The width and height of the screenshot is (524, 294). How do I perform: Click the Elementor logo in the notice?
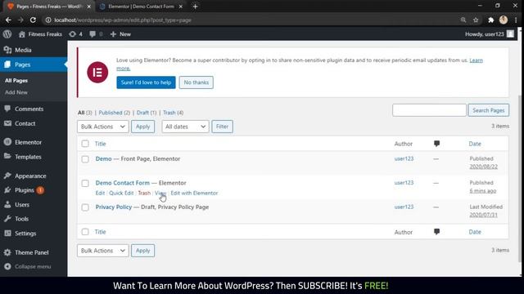point(97,73)
